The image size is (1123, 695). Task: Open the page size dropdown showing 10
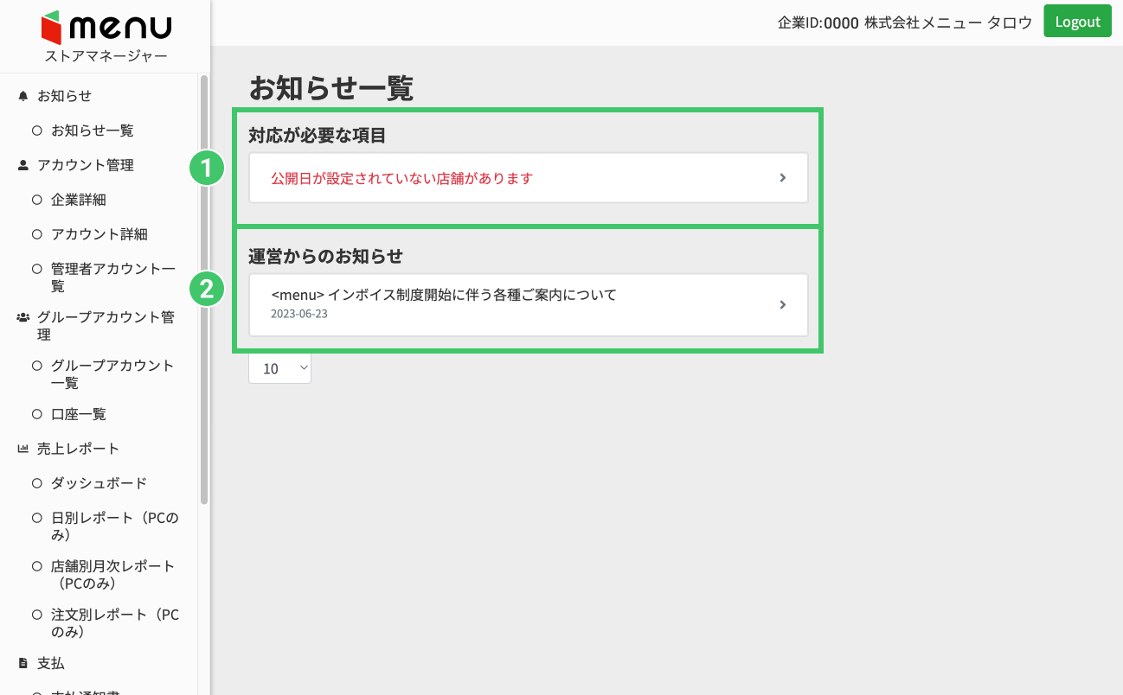[279, 368]
